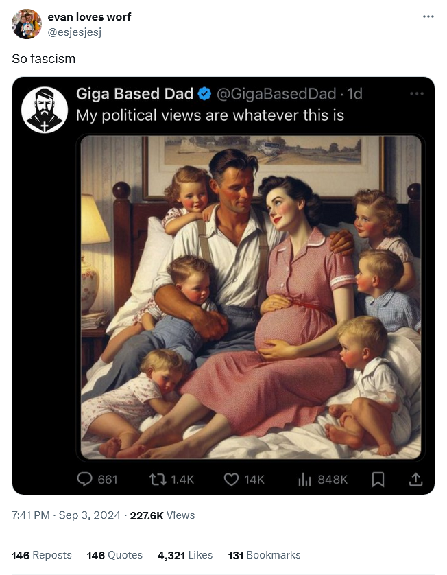View the 146 Quotes list

114,555
